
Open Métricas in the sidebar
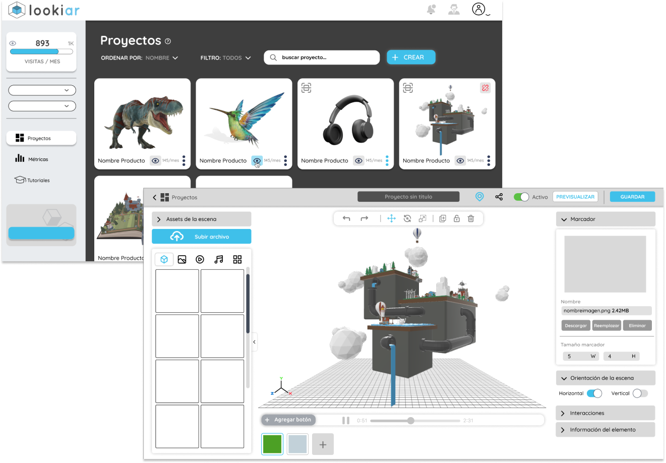pyautogui.click(x=38, y=159)
